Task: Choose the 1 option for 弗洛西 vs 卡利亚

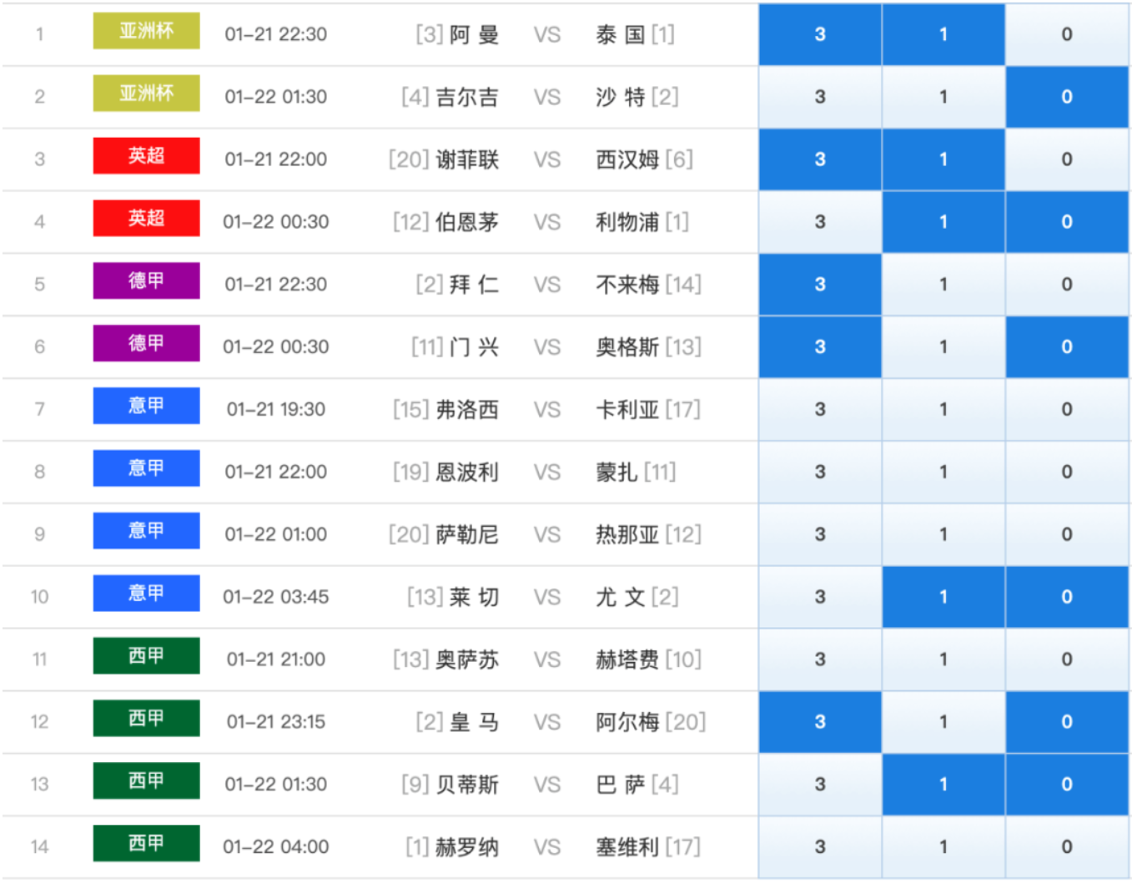Action: point(943,410)
